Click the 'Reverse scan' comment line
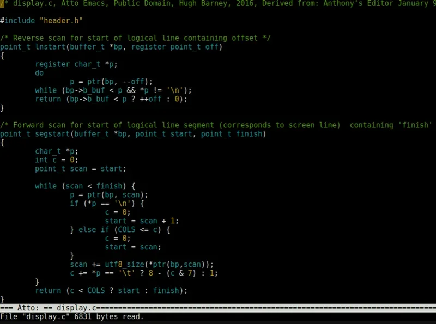 [135, 38]
